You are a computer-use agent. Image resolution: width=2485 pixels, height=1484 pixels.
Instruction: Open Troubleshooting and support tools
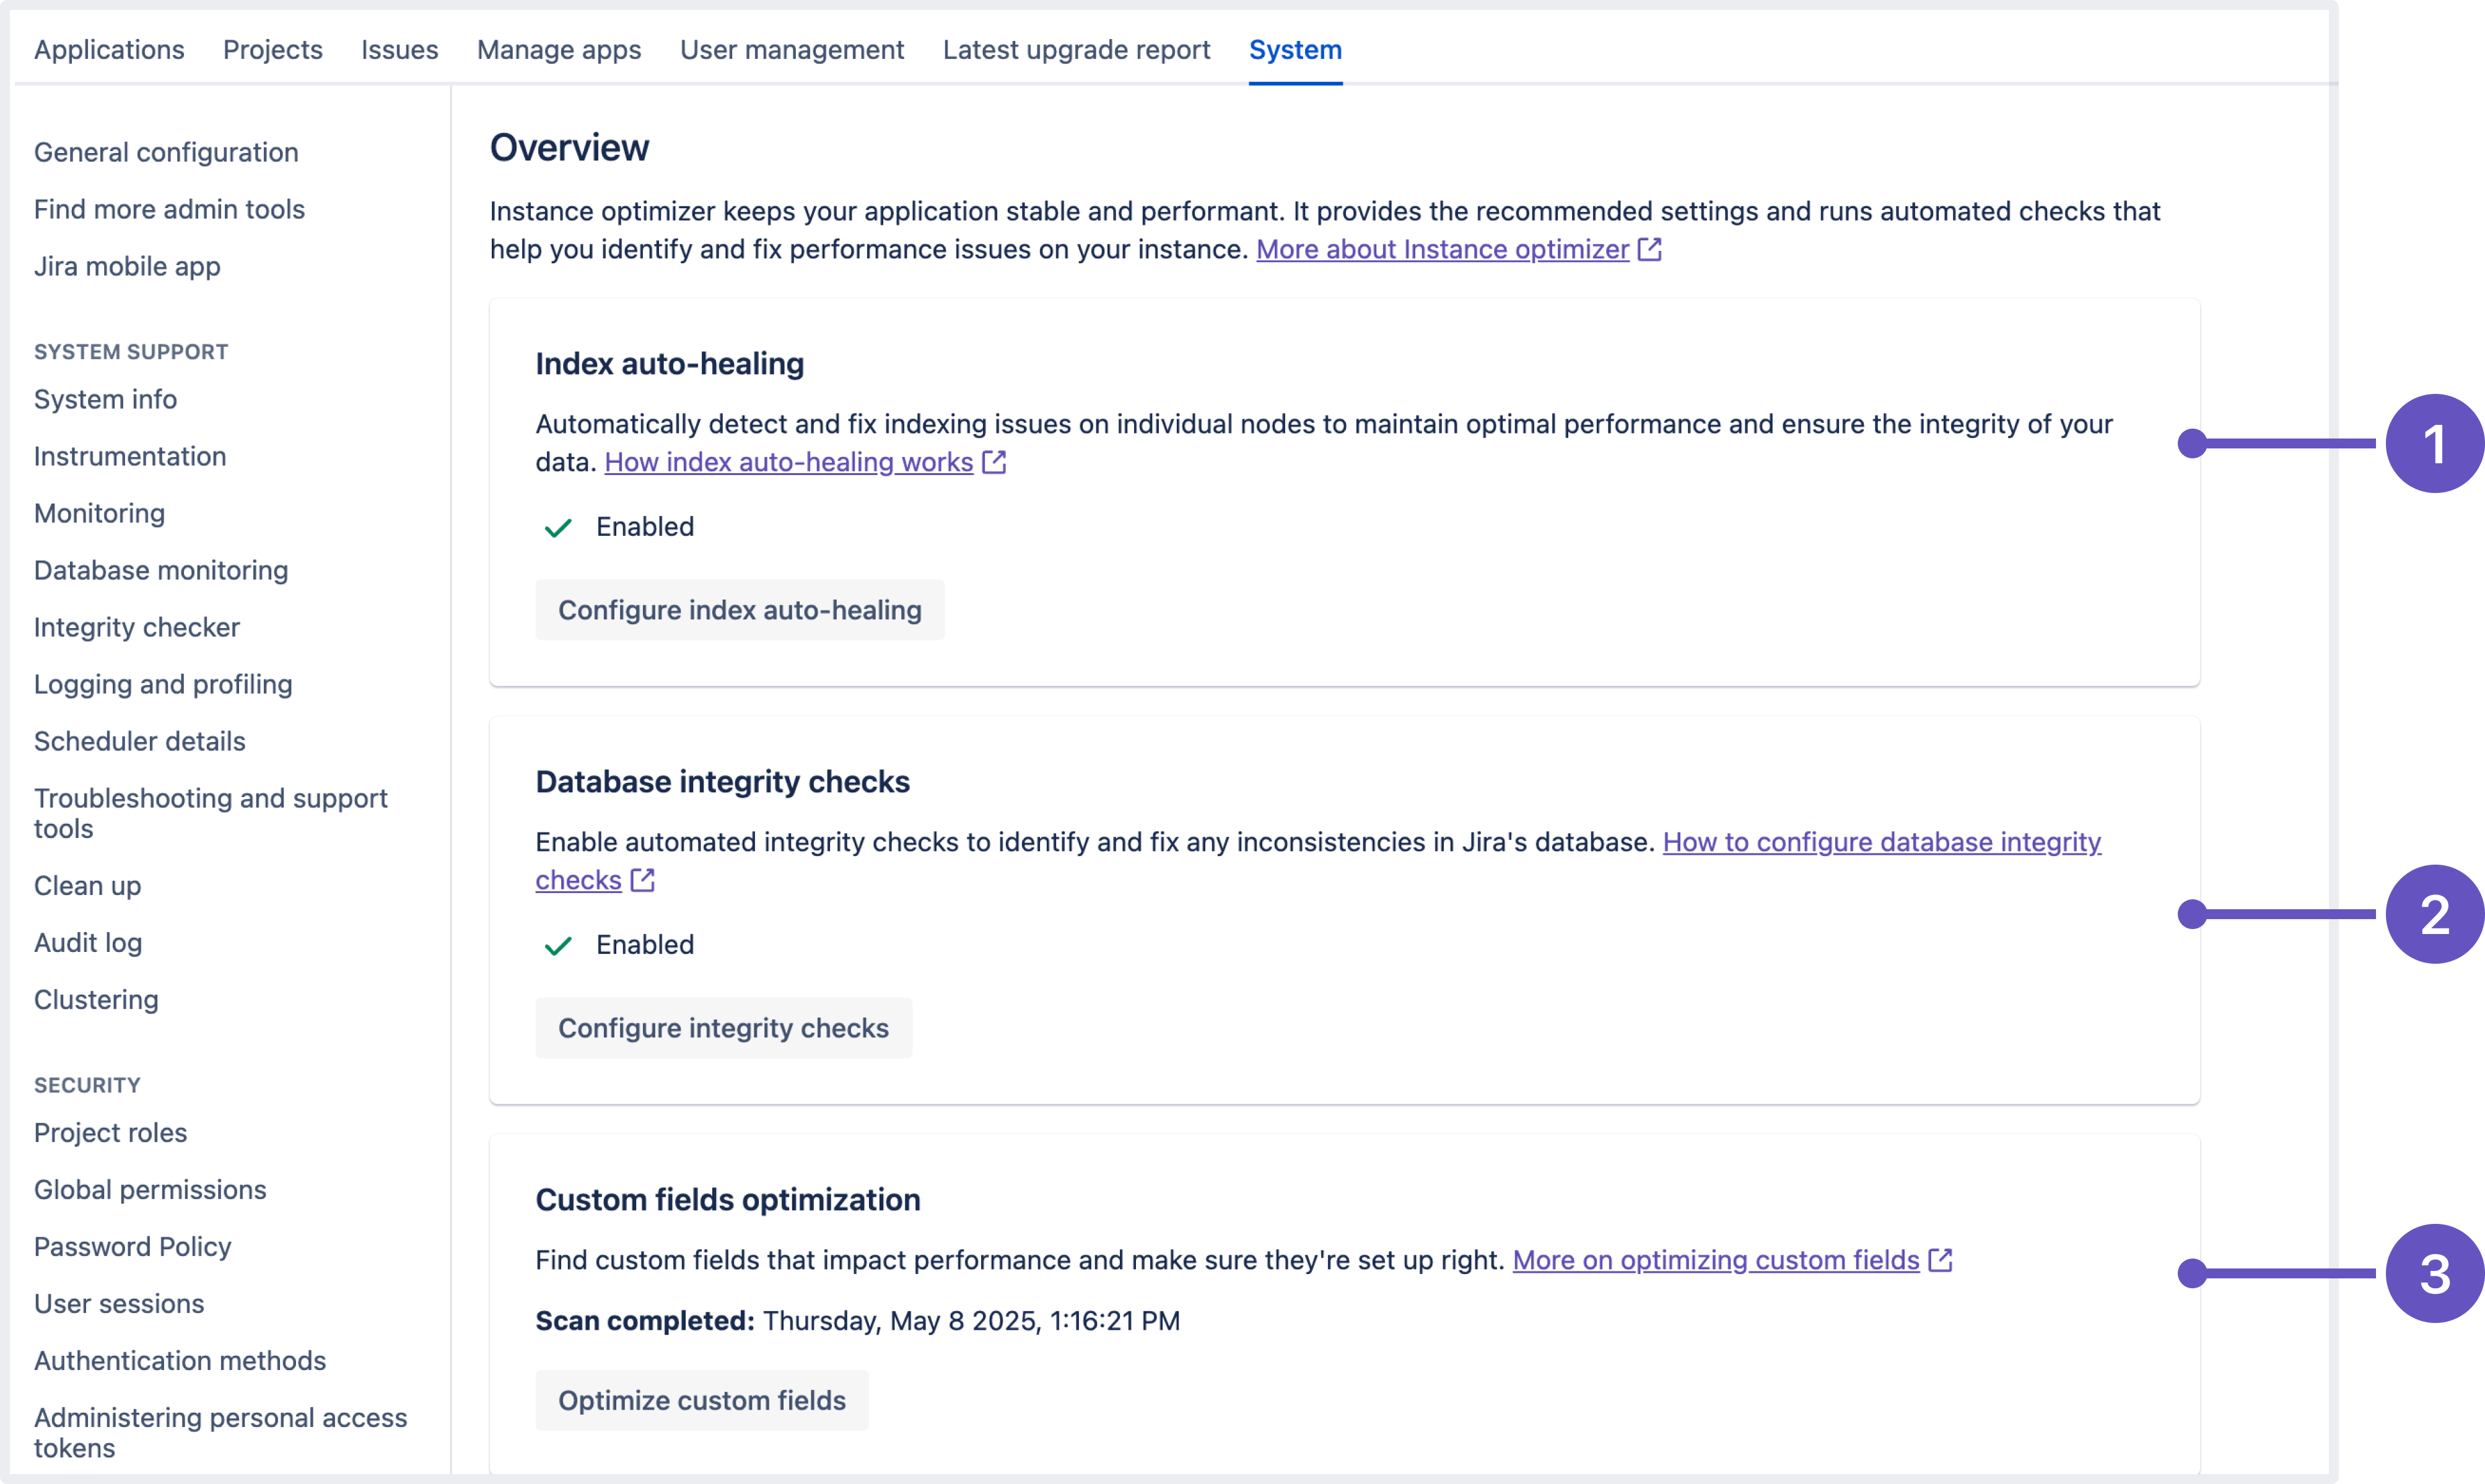pos(210,813)
